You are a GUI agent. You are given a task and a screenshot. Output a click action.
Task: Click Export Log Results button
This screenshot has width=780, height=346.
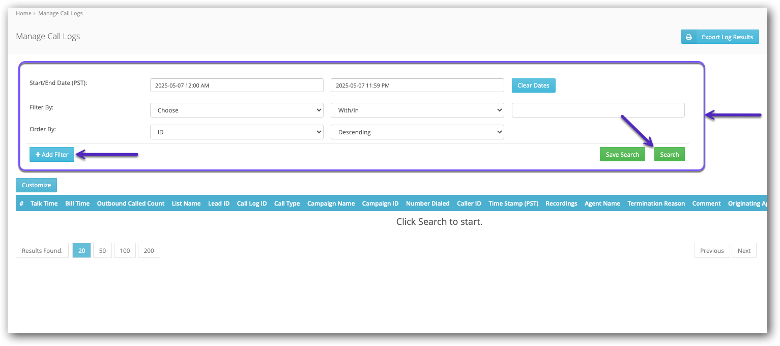pos(720,37)
